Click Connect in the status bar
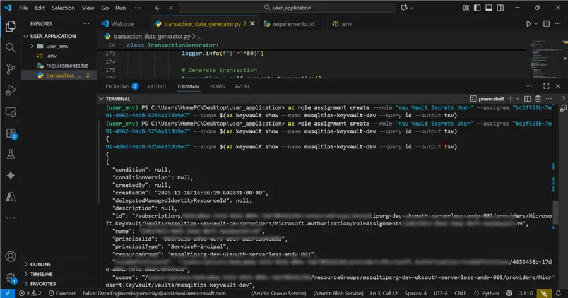This screenshot has width=568, height=298. pos(62,294)
